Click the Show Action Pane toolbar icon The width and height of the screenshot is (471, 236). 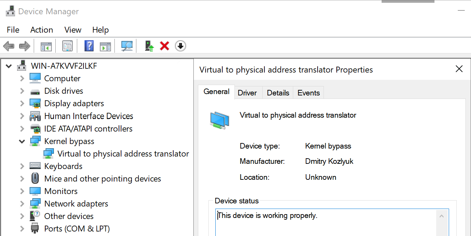tap(105, 45)
